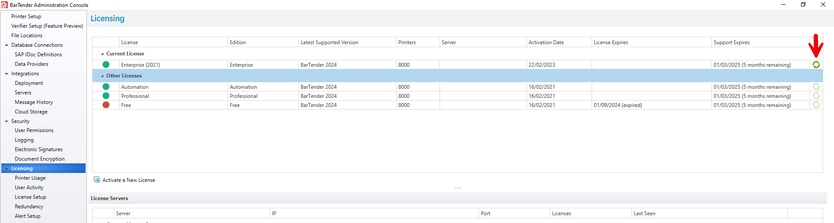This screenshot has height=223, width=834.
Task: Open Deployment page
Action: pos(29,83)
